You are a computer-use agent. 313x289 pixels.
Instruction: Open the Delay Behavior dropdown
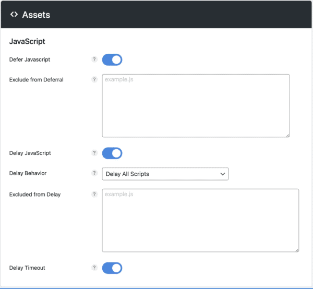point(165,174)
